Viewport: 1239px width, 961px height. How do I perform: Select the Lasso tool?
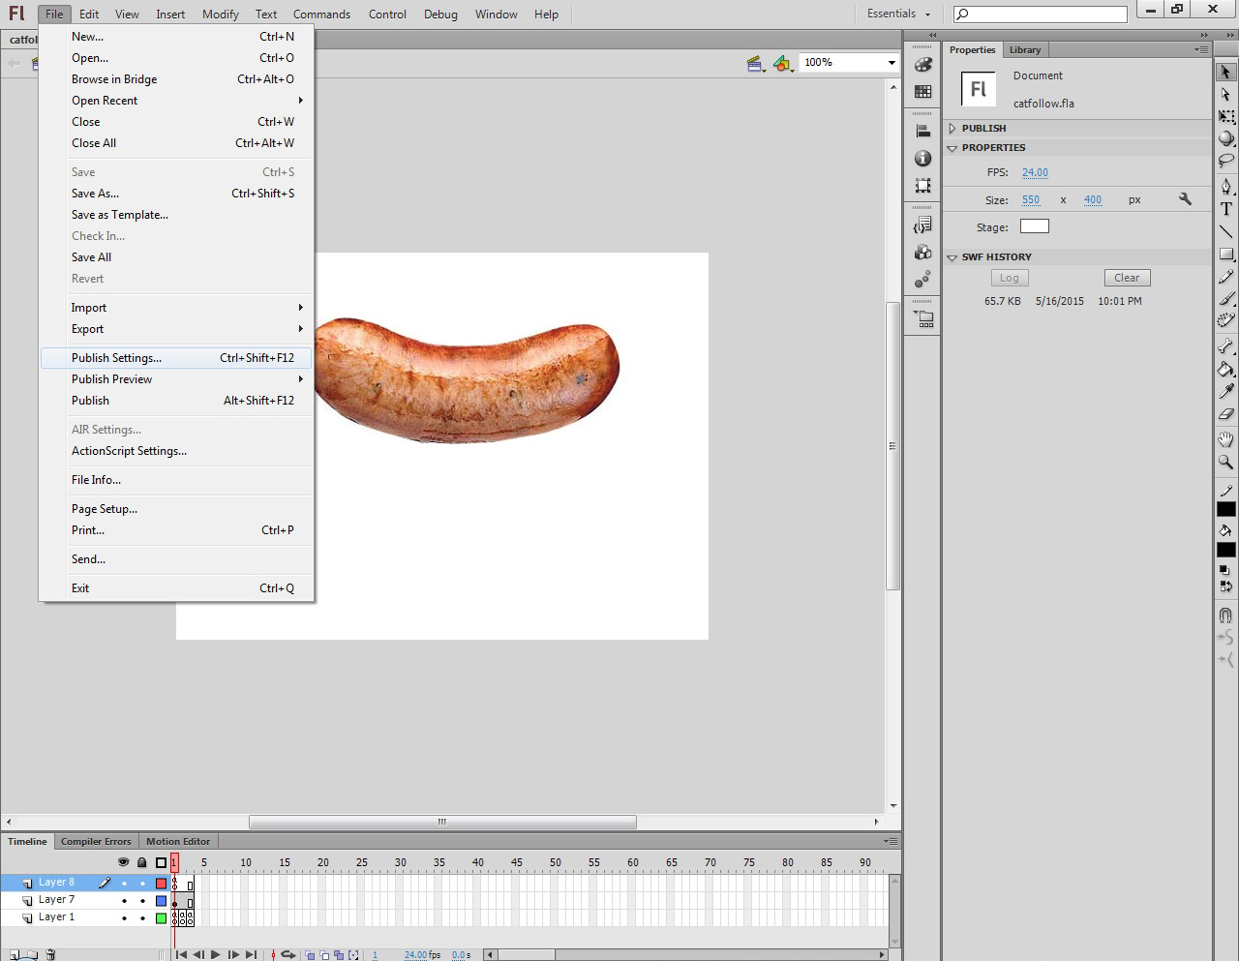(x=1225, y=161)
